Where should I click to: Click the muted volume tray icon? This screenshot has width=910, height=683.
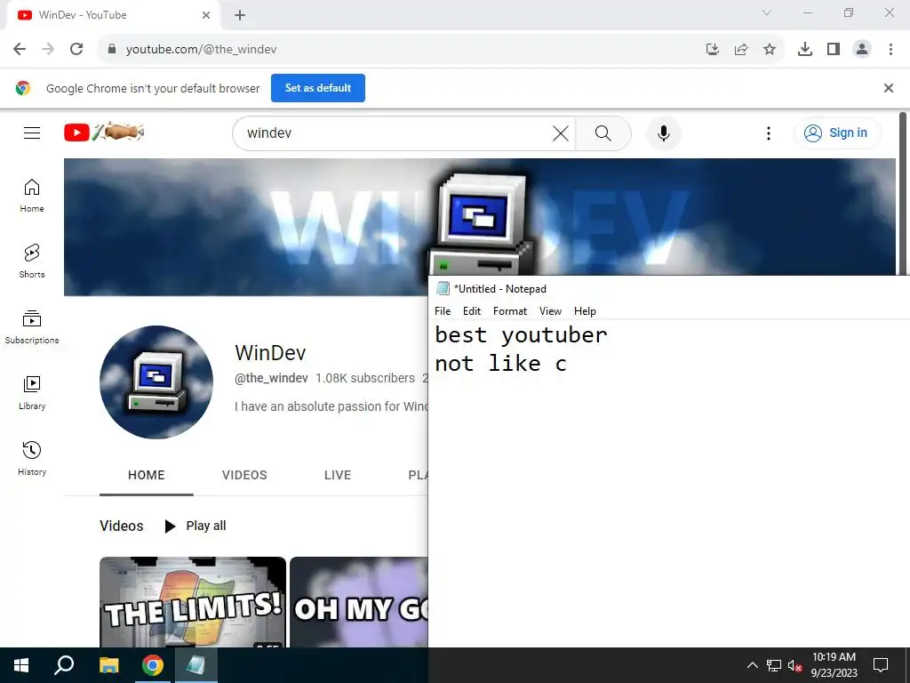[795, 665]
